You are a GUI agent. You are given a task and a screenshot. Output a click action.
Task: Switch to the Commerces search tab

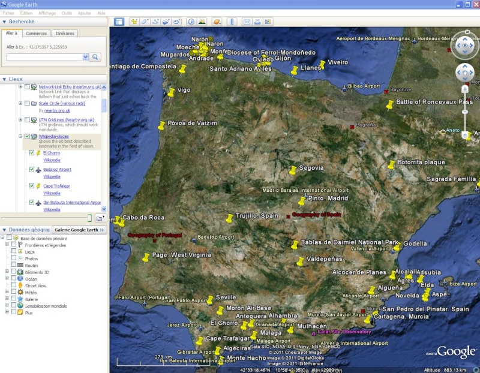(x=37, y=34)
